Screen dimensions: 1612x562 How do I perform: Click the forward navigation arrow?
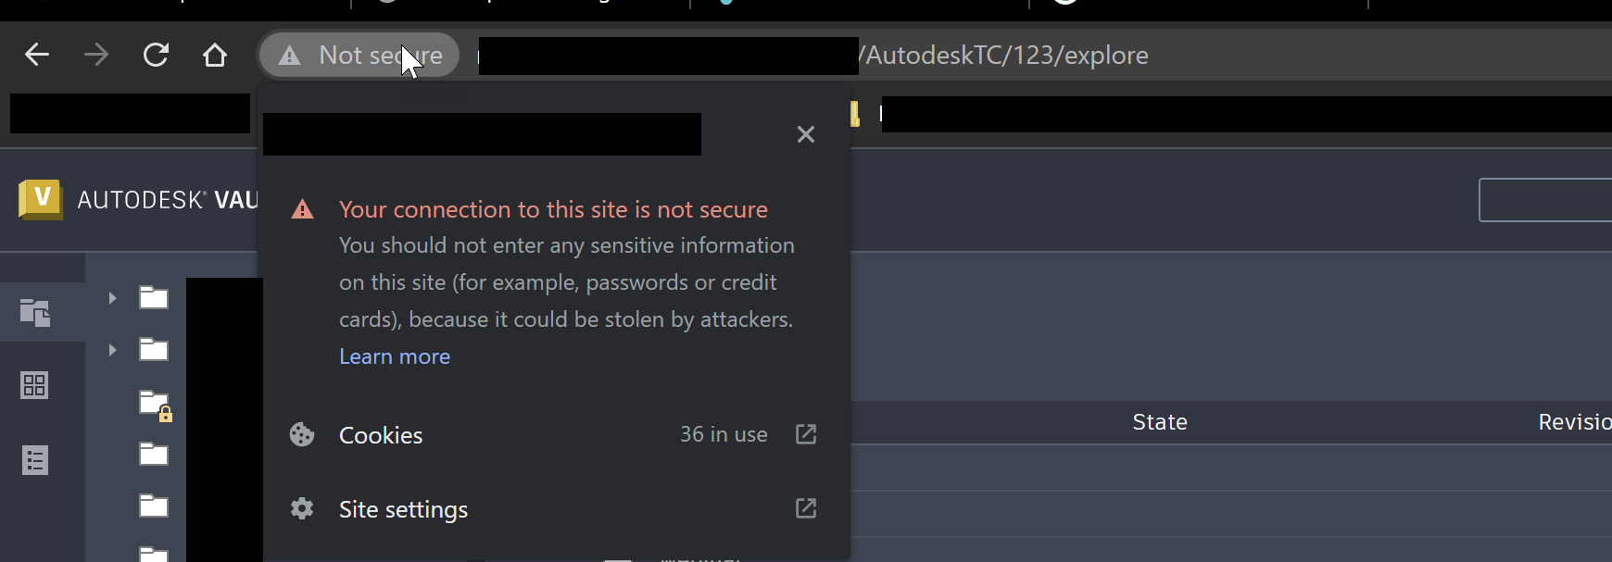point(95,54)
